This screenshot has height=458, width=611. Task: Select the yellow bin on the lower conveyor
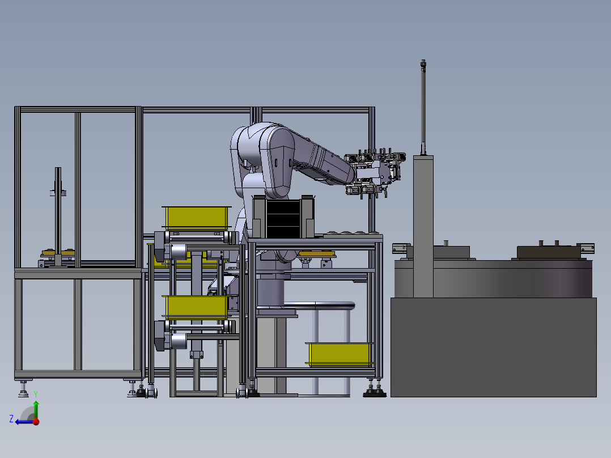pyautogui.click(x=196, y=307)
